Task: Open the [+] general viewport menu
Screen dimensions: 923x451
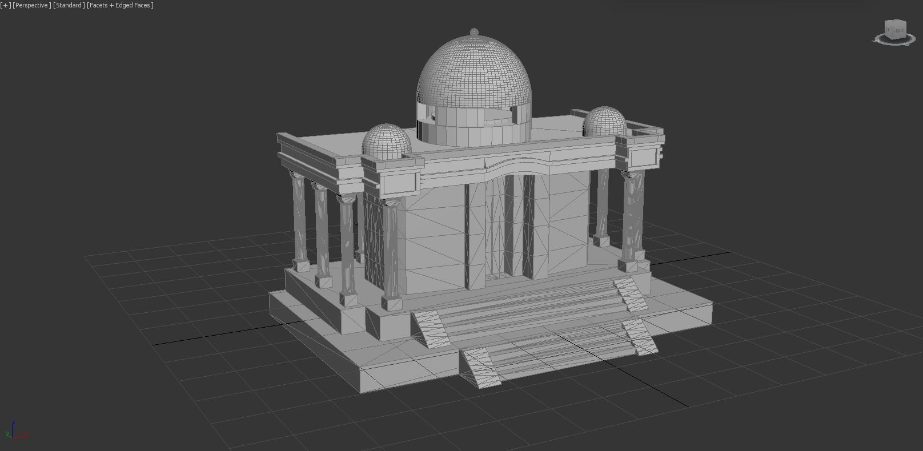Action: point(6,5)
